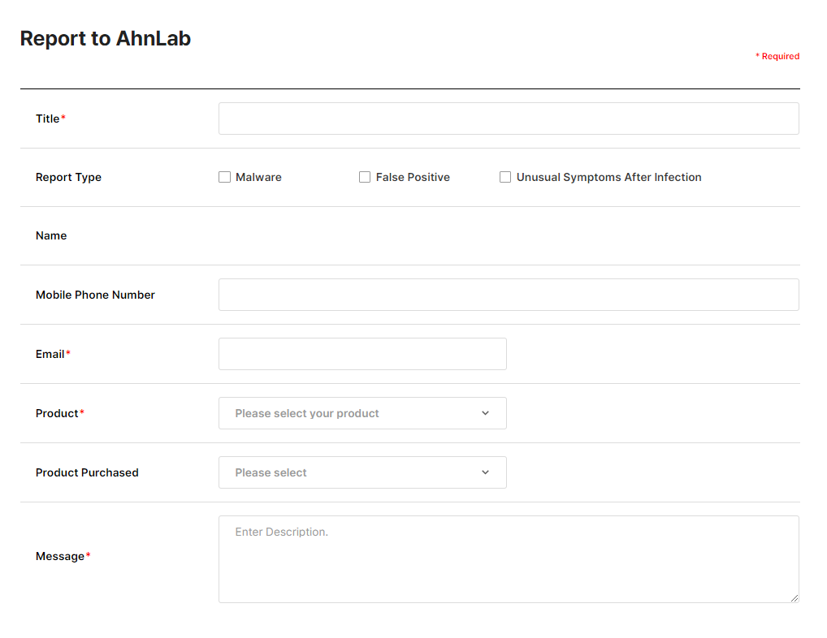Click the 'Product Purchased' label

87,472
